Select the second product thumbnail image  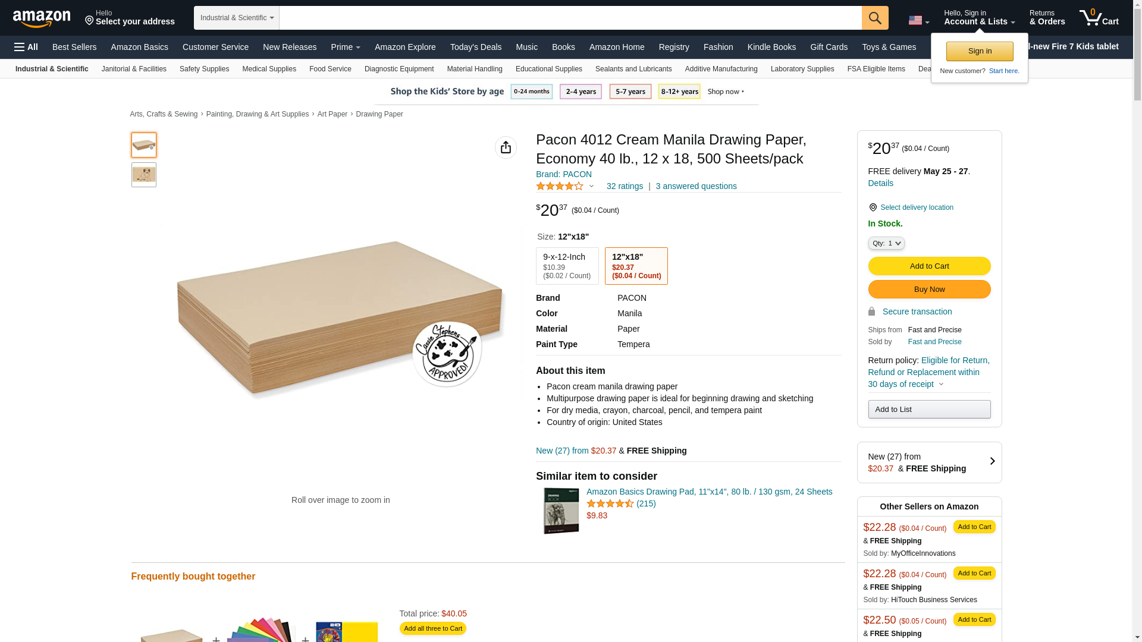(144, 175)
